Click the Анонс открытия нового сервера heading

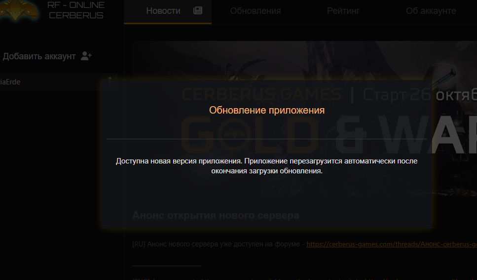[x=216, y=215]
